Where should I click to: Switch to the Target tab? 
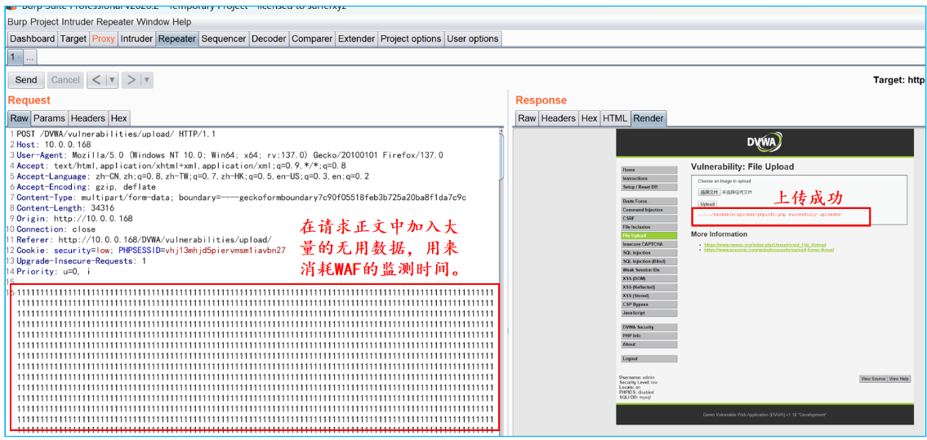pos(74,39)
